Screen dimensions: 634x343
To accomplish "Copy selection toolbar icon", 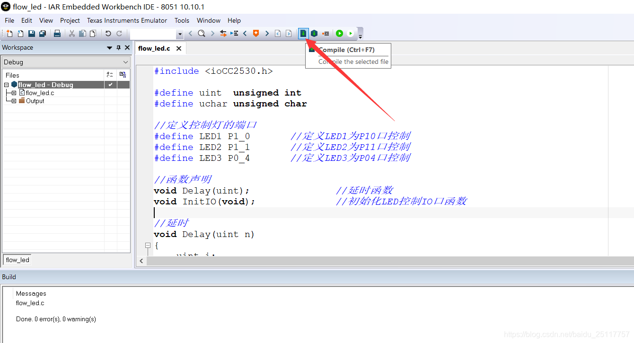I will point(82,34).
